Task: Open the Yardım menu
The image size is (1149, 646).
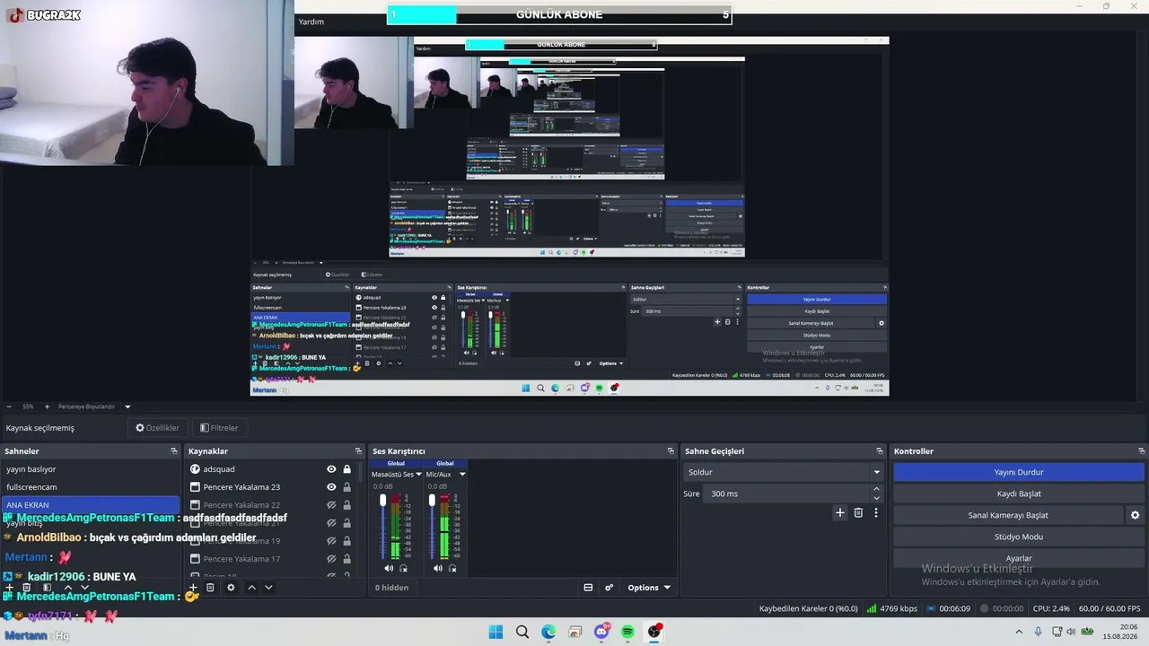Action: 311,22
